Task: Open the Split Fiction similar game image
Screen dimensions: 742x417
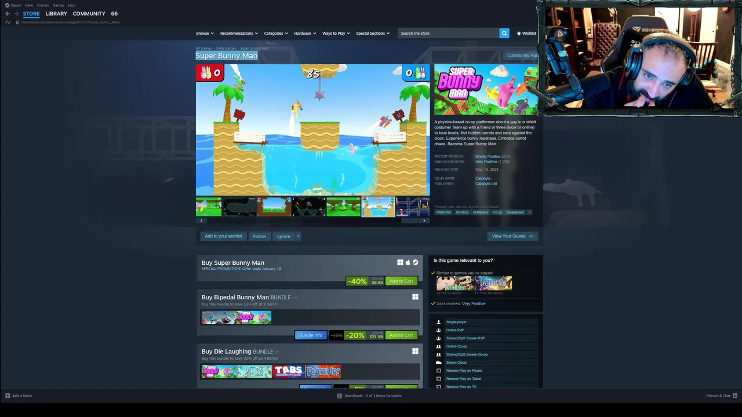Action: (x=493, y=283)
